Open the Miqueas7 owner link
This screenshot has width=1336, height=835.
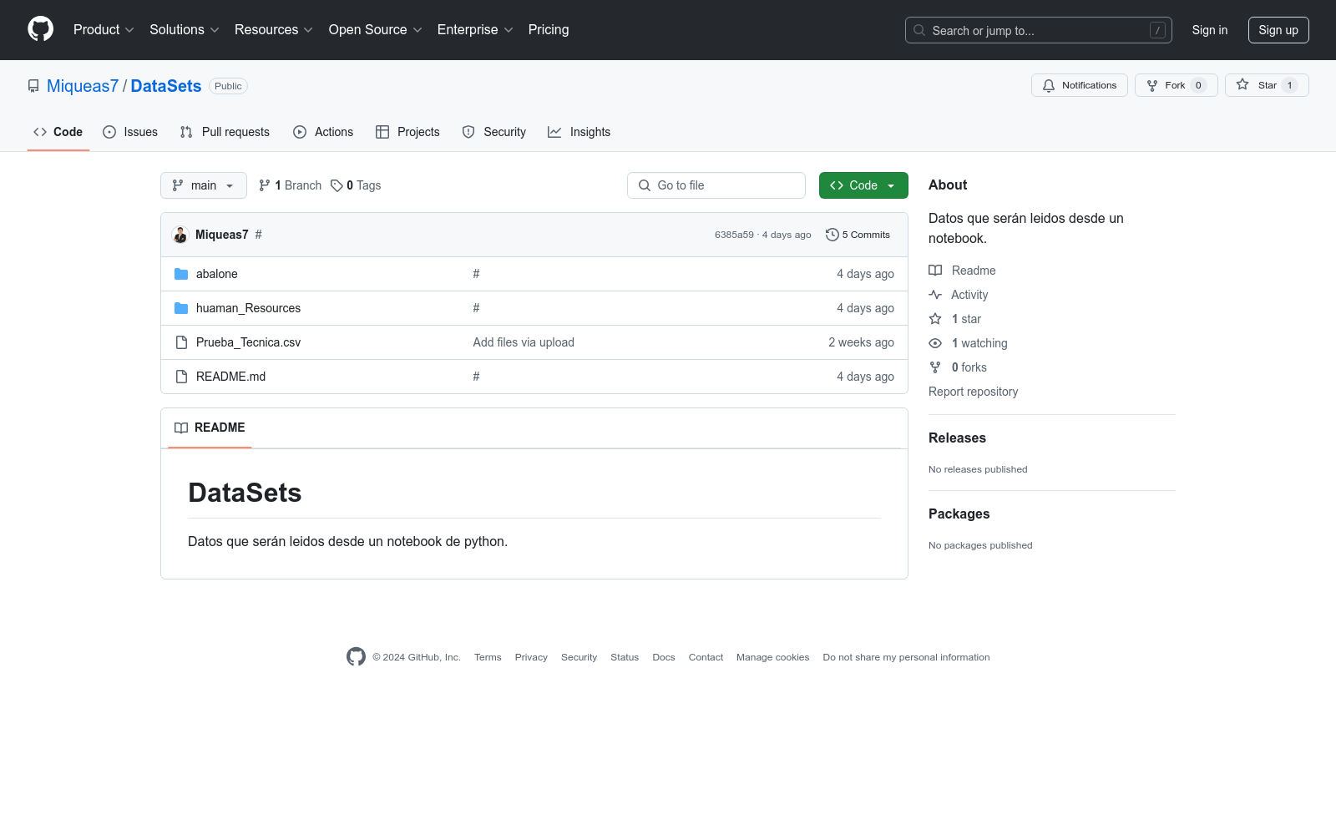point(83,86)
